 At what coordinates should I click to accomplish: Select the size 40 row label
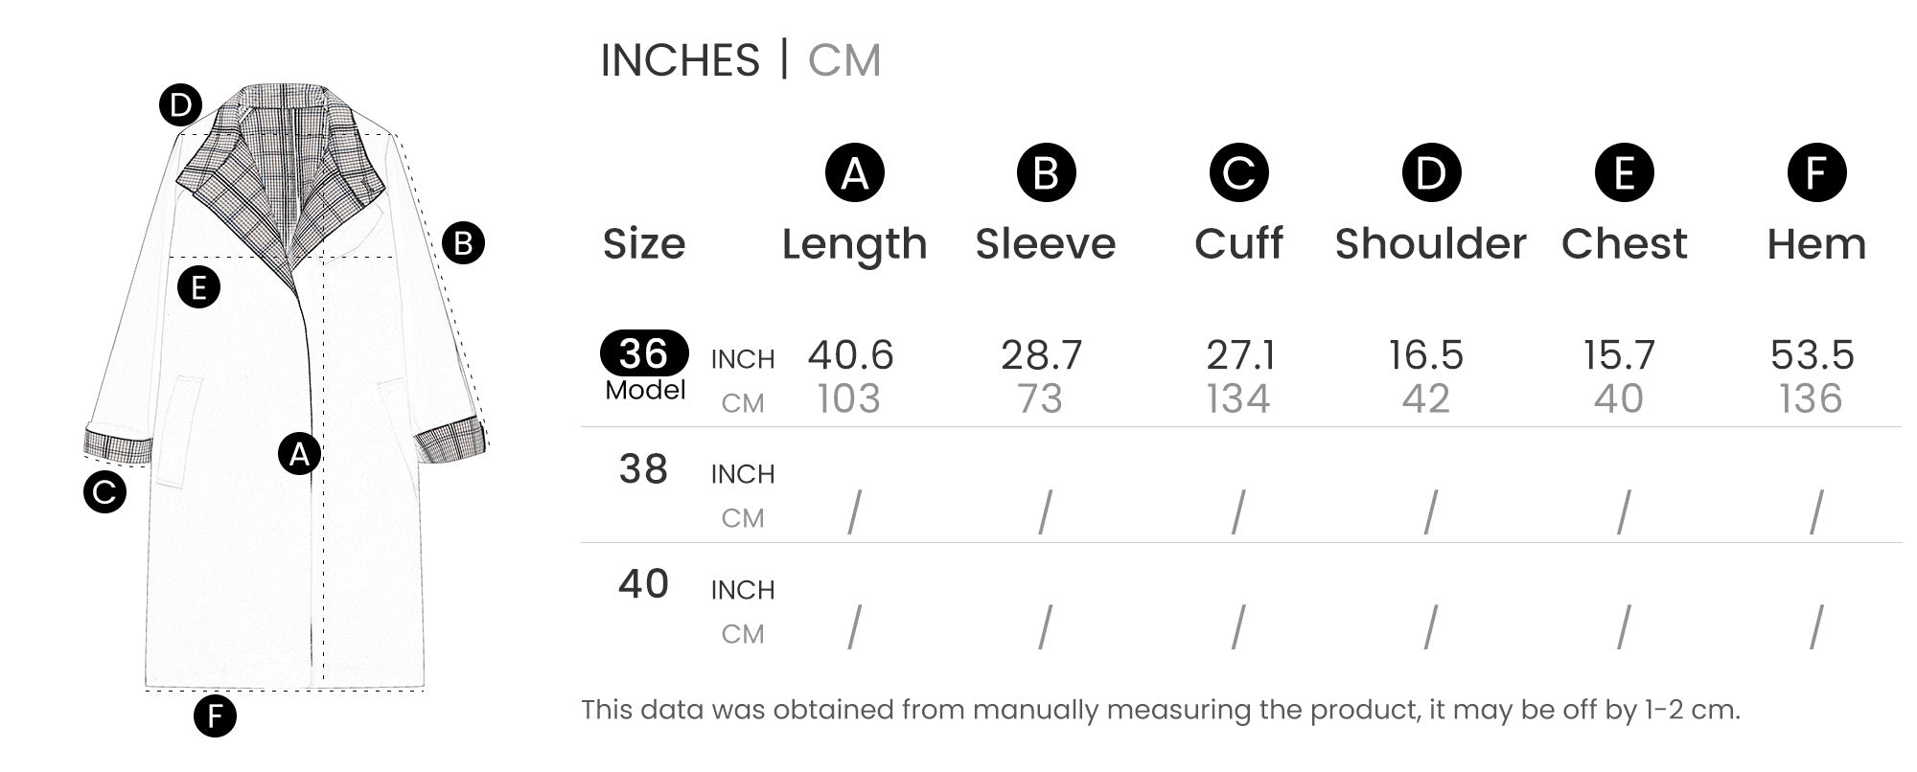[643, 583]
